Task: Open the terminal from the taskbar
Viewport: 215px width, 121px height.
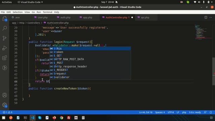Action: point(25,118)
